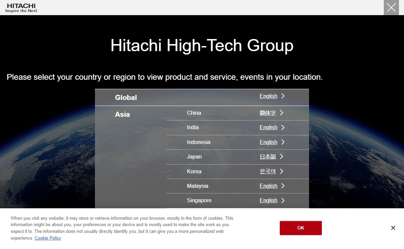The height and width of the screenshot is (249, 404).
Task: Click the chevron arrow in the Japan row
Action: (281, 156)
